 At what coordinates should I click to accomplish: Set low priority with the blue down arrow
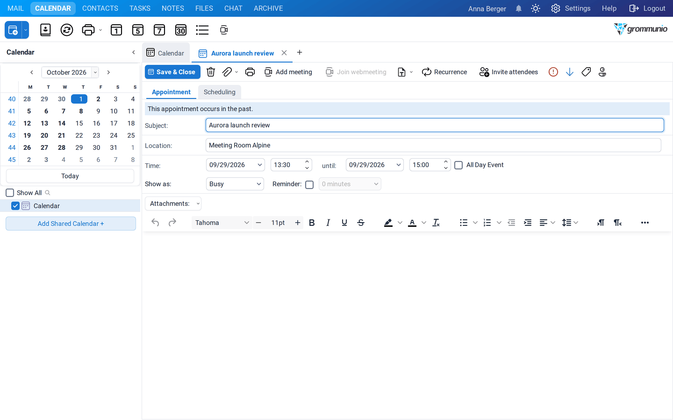pyautogui.click(x=570, y=72)
